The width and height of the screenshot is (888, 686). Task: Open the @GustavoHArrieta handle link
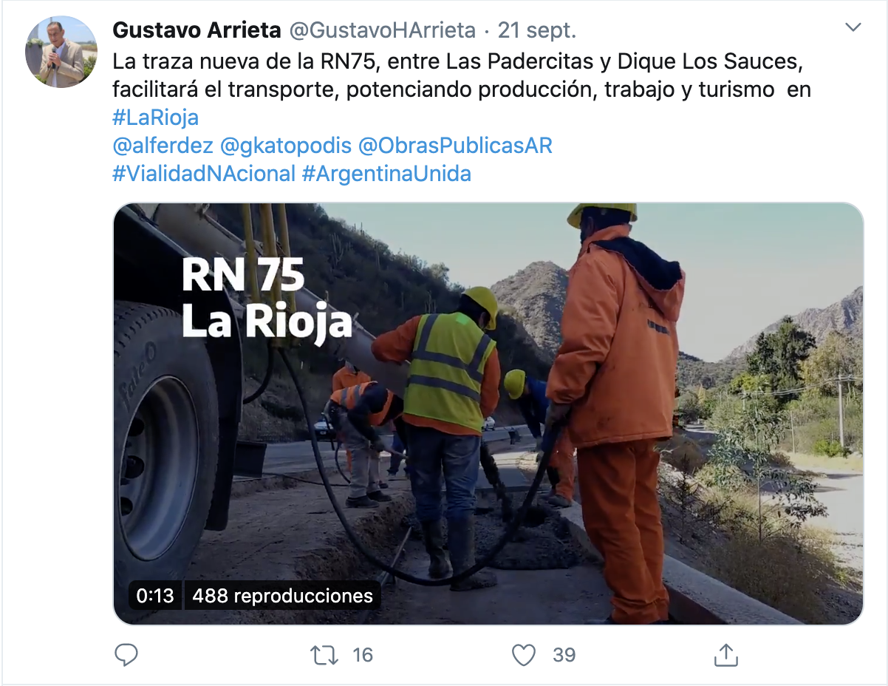382,30
